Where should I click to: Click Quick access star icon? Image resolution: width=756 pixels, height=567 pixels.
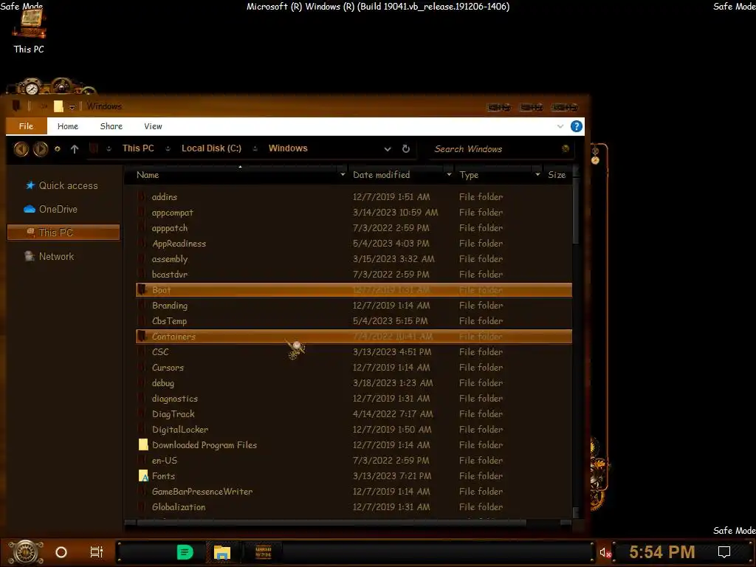coord(30,185)
